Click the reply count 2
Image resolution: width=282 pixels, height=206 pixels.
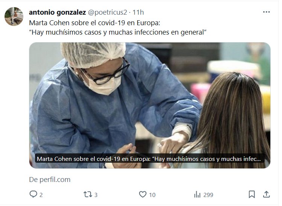point(41,195)
